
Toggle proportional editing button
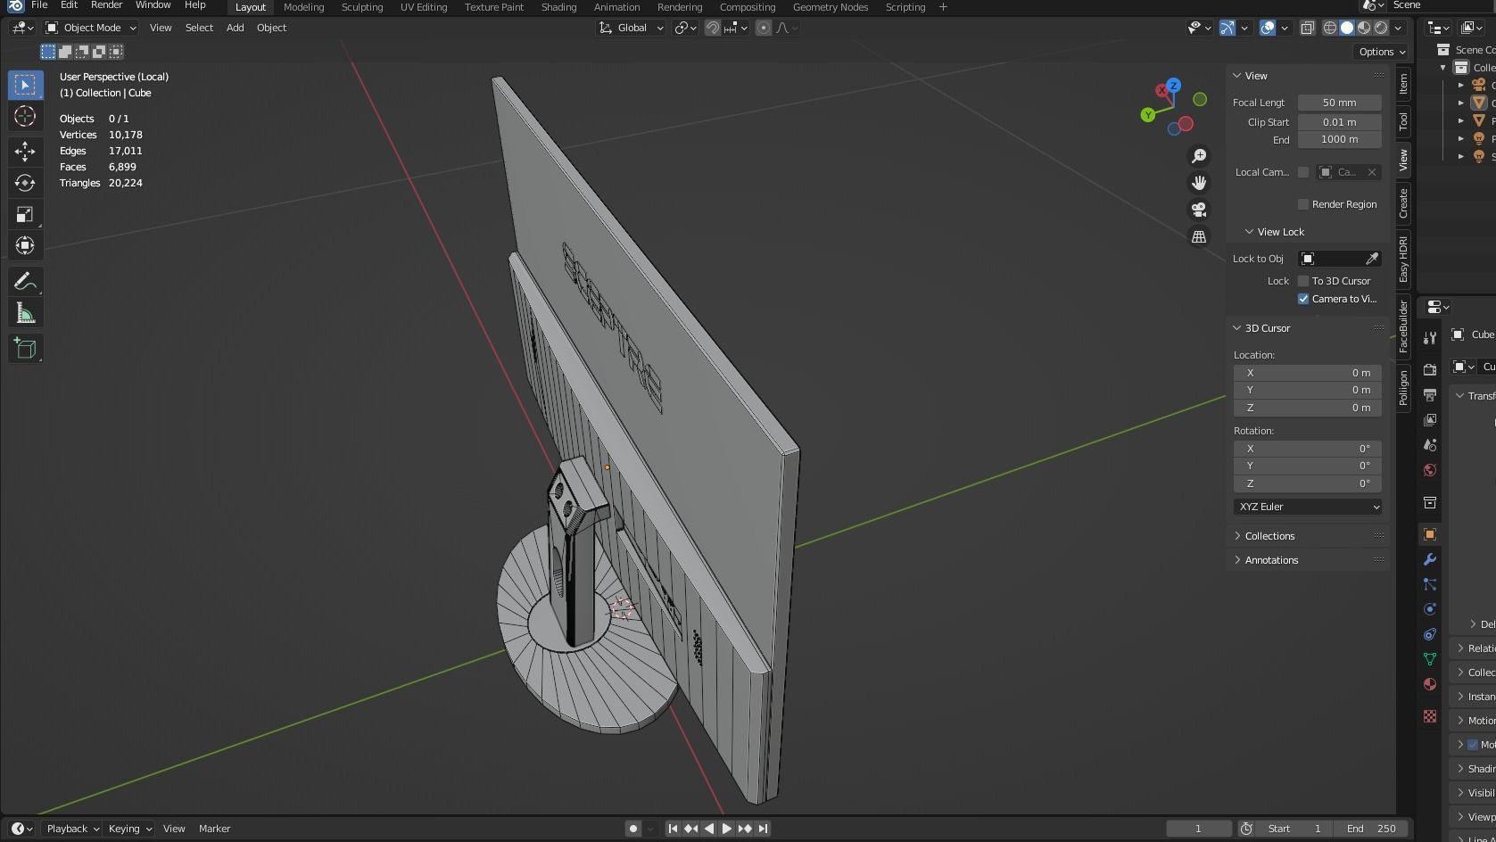(x=763, y=28)
